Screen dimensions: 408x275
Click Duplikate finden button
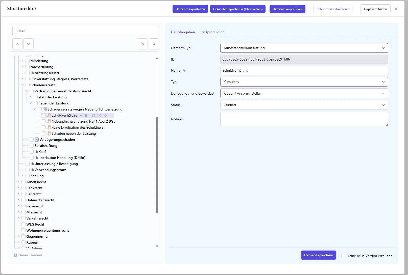375,9
